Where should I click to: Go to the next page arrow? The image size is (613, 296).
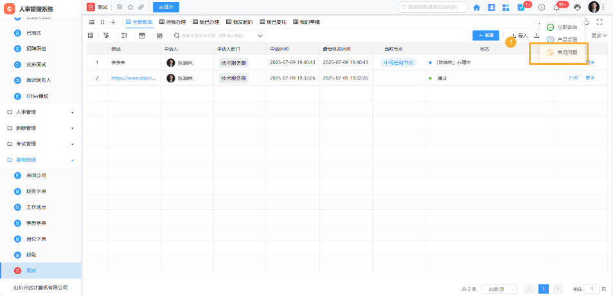[558, 289]
